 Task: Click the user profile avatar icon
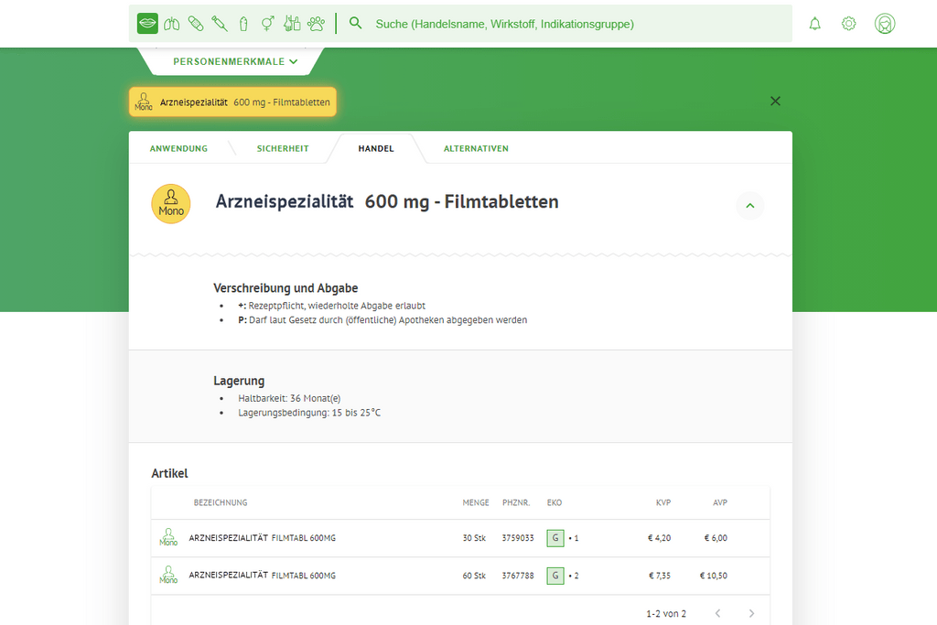(884, 23)
